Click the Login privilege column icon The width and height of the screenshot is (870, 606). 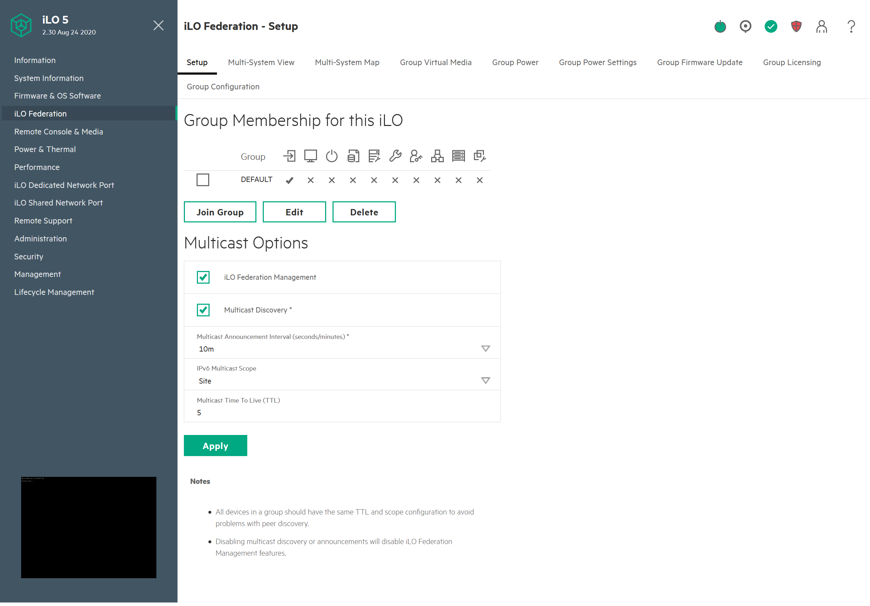click(x=290, y=156)
